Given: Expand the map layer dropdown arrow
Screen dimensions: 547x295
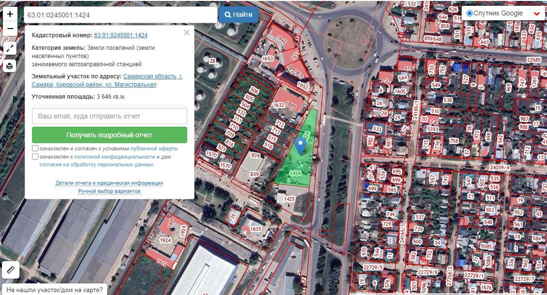Looking at the screenshot, I should tap(536, 14).
